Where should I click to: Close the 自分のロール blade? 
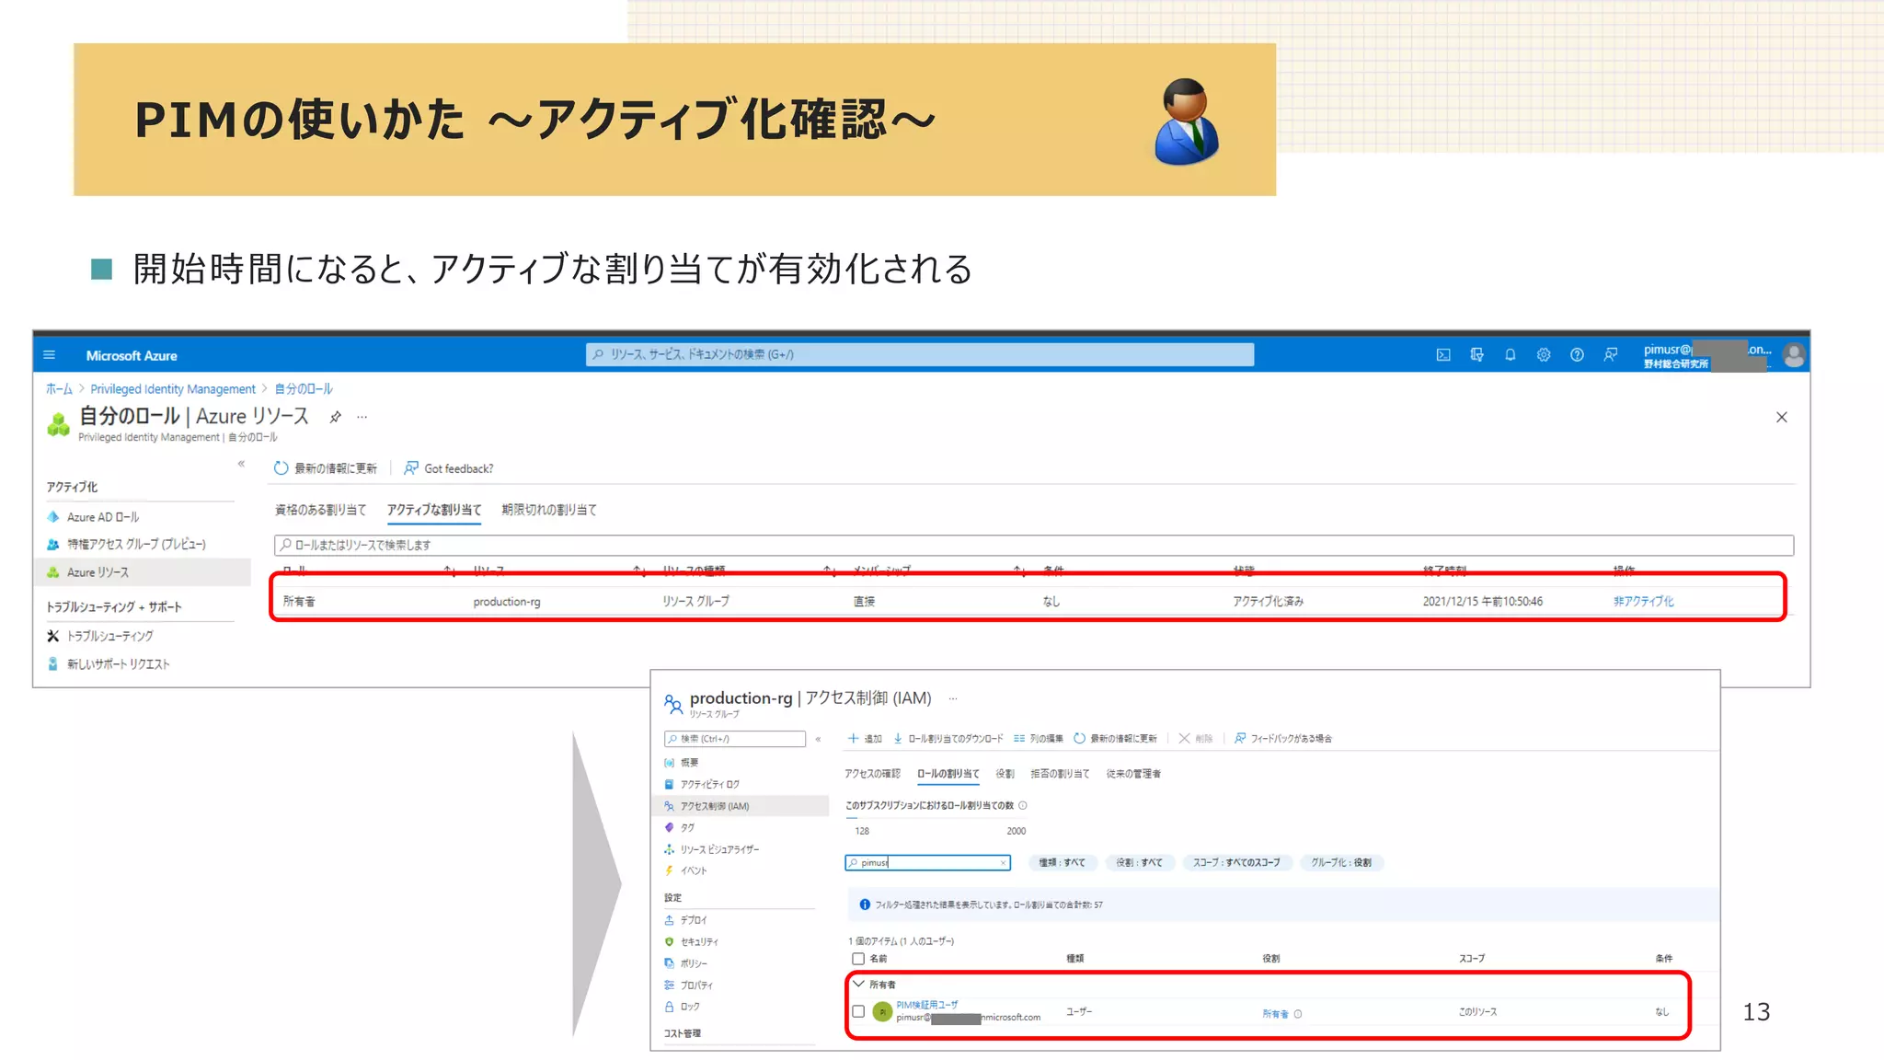click(x=1782, y=418)
